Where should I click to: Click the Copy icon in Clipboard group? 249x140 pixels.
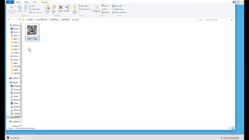(x=19, y=9)
